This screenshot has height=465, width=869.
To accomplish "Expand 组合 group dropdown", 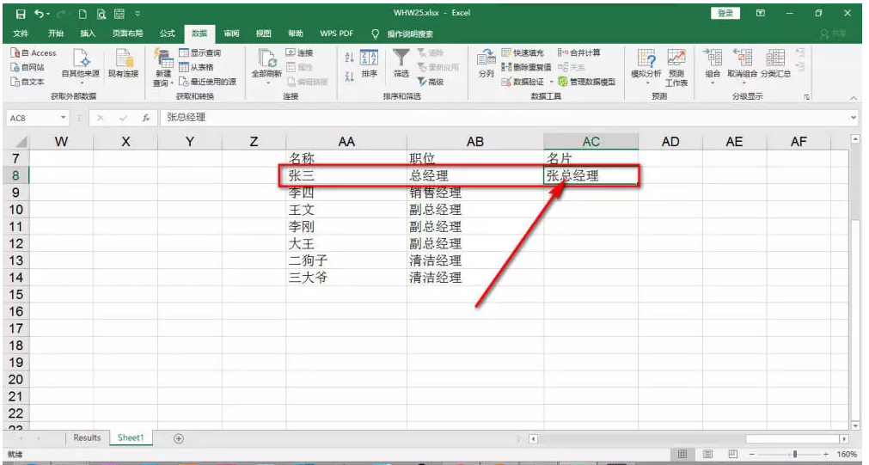I will [713, 83].
